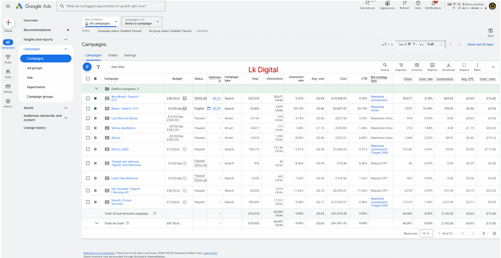Check the Laser Hair Removal row

88,178
